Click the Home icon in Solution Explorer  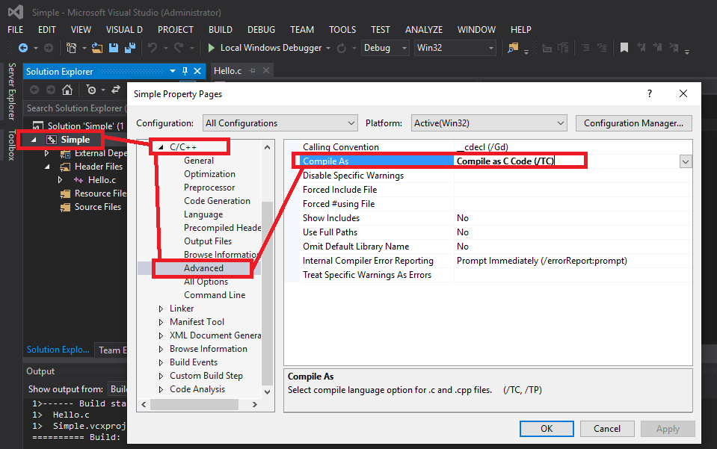(x=67, y=90)
